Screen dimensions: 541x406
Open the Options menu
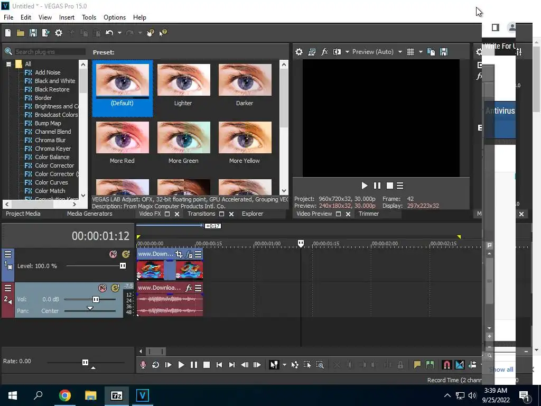(x=115, y=17)
